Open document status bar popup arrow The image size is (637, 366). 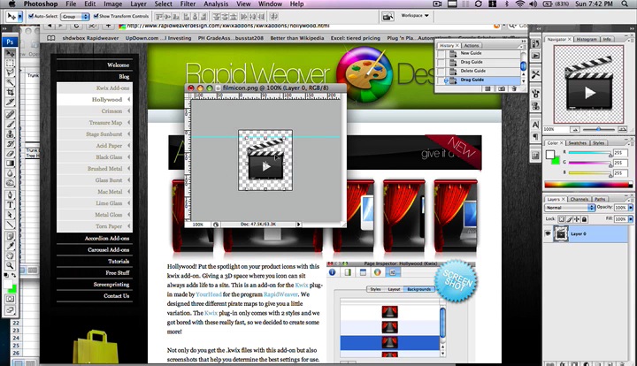(x=299, y=224)
